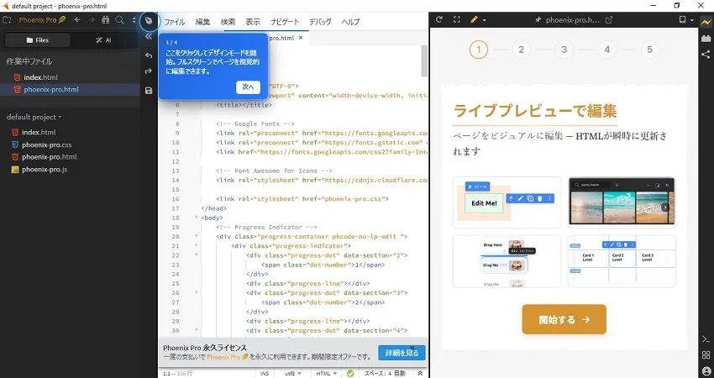Jump to progress step 2
Viewport: 714px width, 378px height.
(522, 50)
